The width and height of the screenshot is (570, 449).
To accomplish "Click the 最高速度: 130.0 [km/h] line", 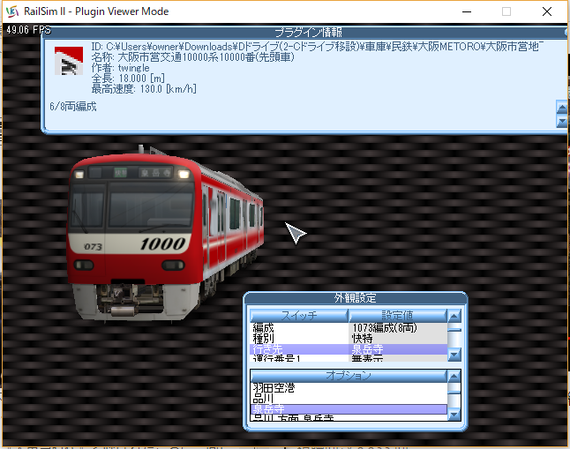I will (144, 89).
